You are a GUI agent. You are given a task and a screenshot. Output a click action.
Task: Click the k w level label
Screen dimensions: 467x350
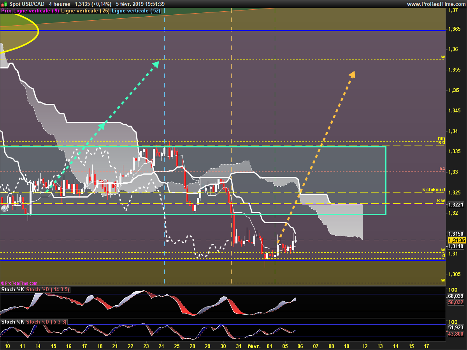click(441, 201)
